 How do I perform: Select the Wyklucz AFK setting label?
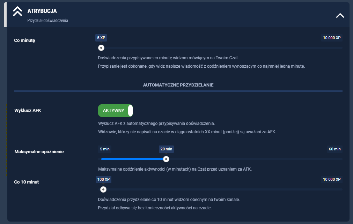pyautogui.click(x=28, y=110)
